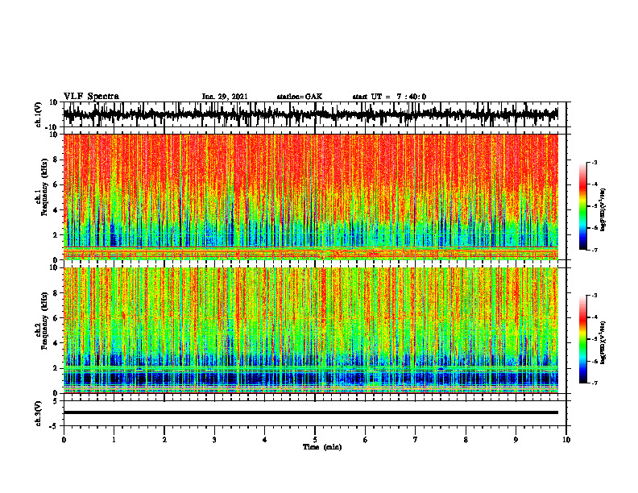
Task: Click the ch.1 PSD color bar
Action: 582,206
